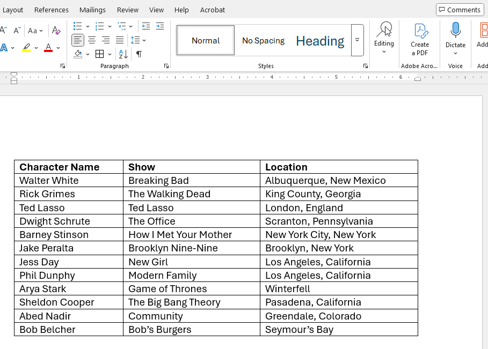Open the Line Spacing dropdown
Viewport: 488px width, 349px height.
click(x=138, y=40)
